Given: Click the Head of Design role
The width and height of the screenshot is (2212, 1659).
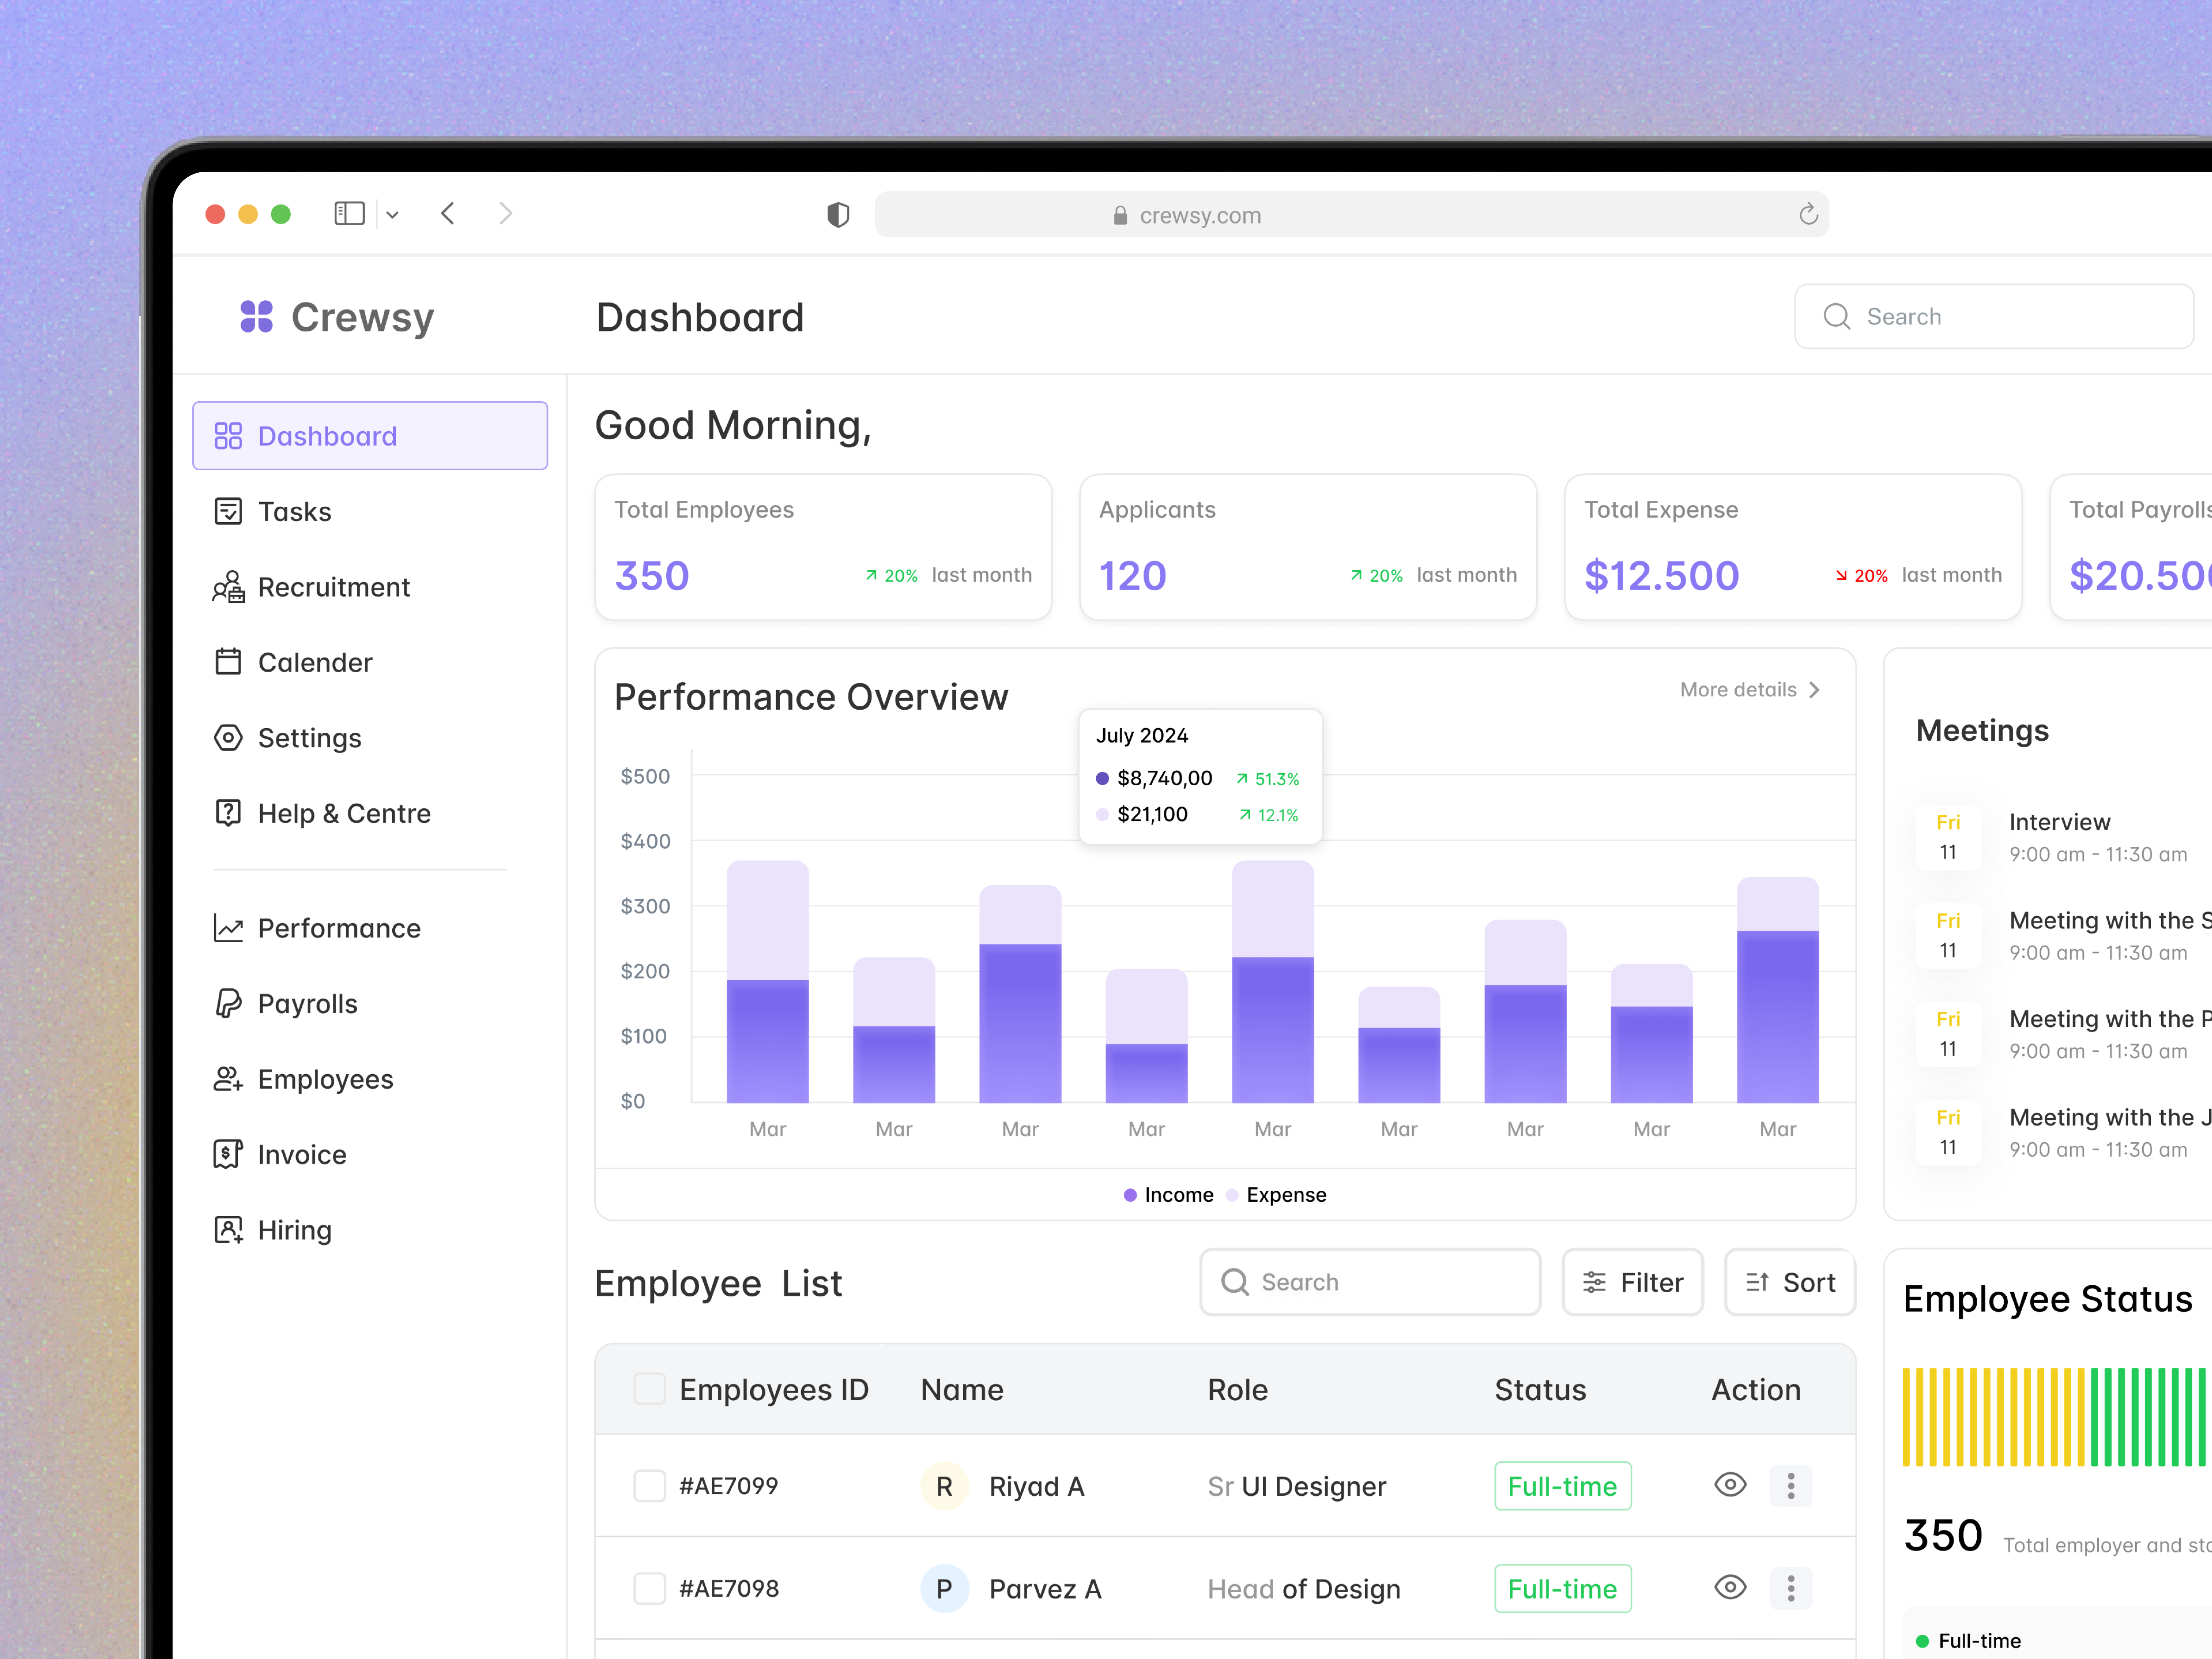Looking at the screenshot, I should (1304, 1589).
